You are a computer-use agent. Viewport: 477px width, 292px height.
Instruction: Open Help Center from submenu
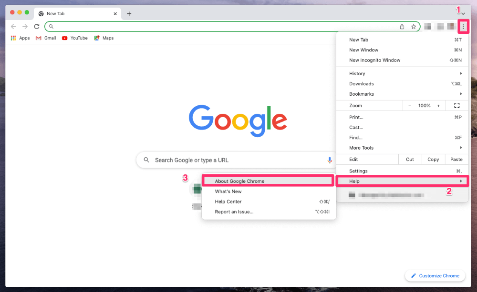point(269,201)
